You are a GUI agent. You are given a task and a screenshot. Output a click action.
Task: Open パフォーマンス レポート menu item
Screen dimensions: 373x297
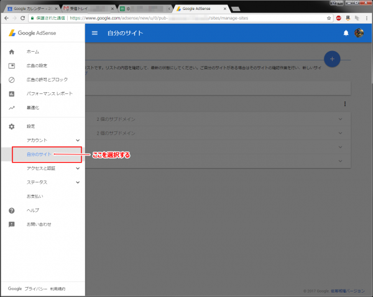pos(49,94)
